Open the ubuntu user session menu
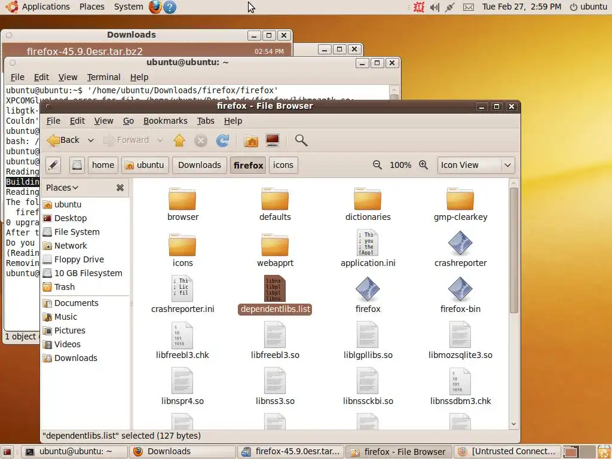 (x=589, y=7)
